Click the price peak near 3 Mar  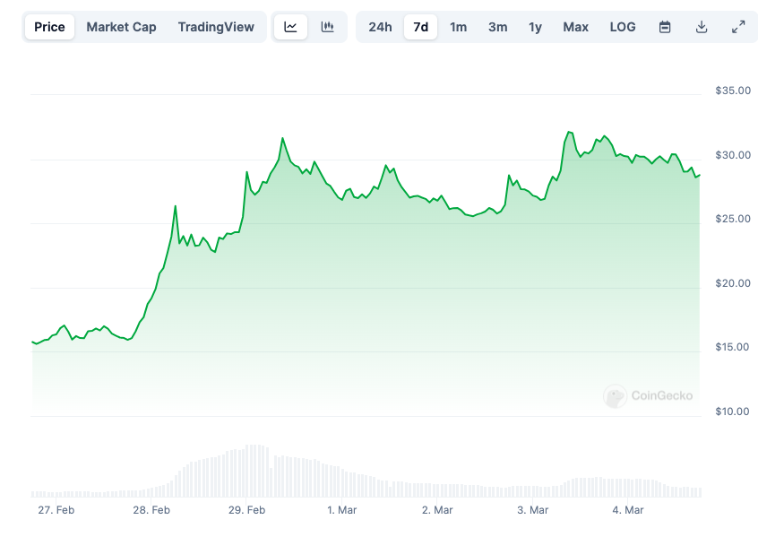point(568,133)
